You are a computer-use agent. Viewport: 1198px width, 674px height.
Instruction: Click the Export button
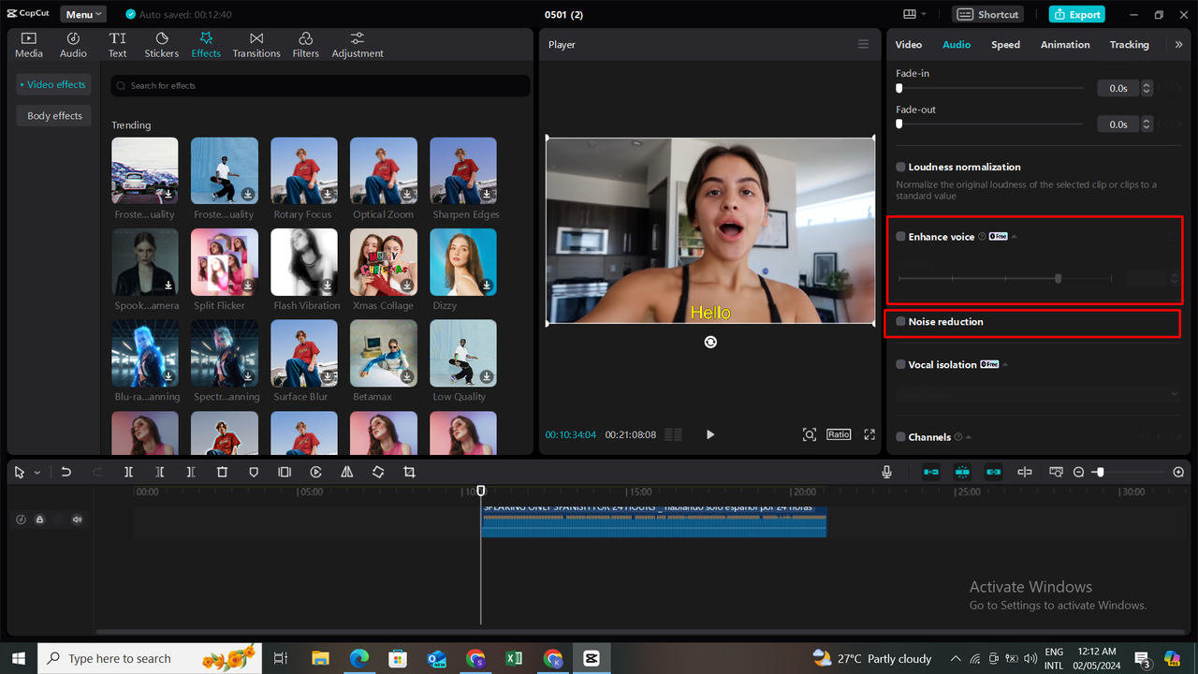(1076, 14)
